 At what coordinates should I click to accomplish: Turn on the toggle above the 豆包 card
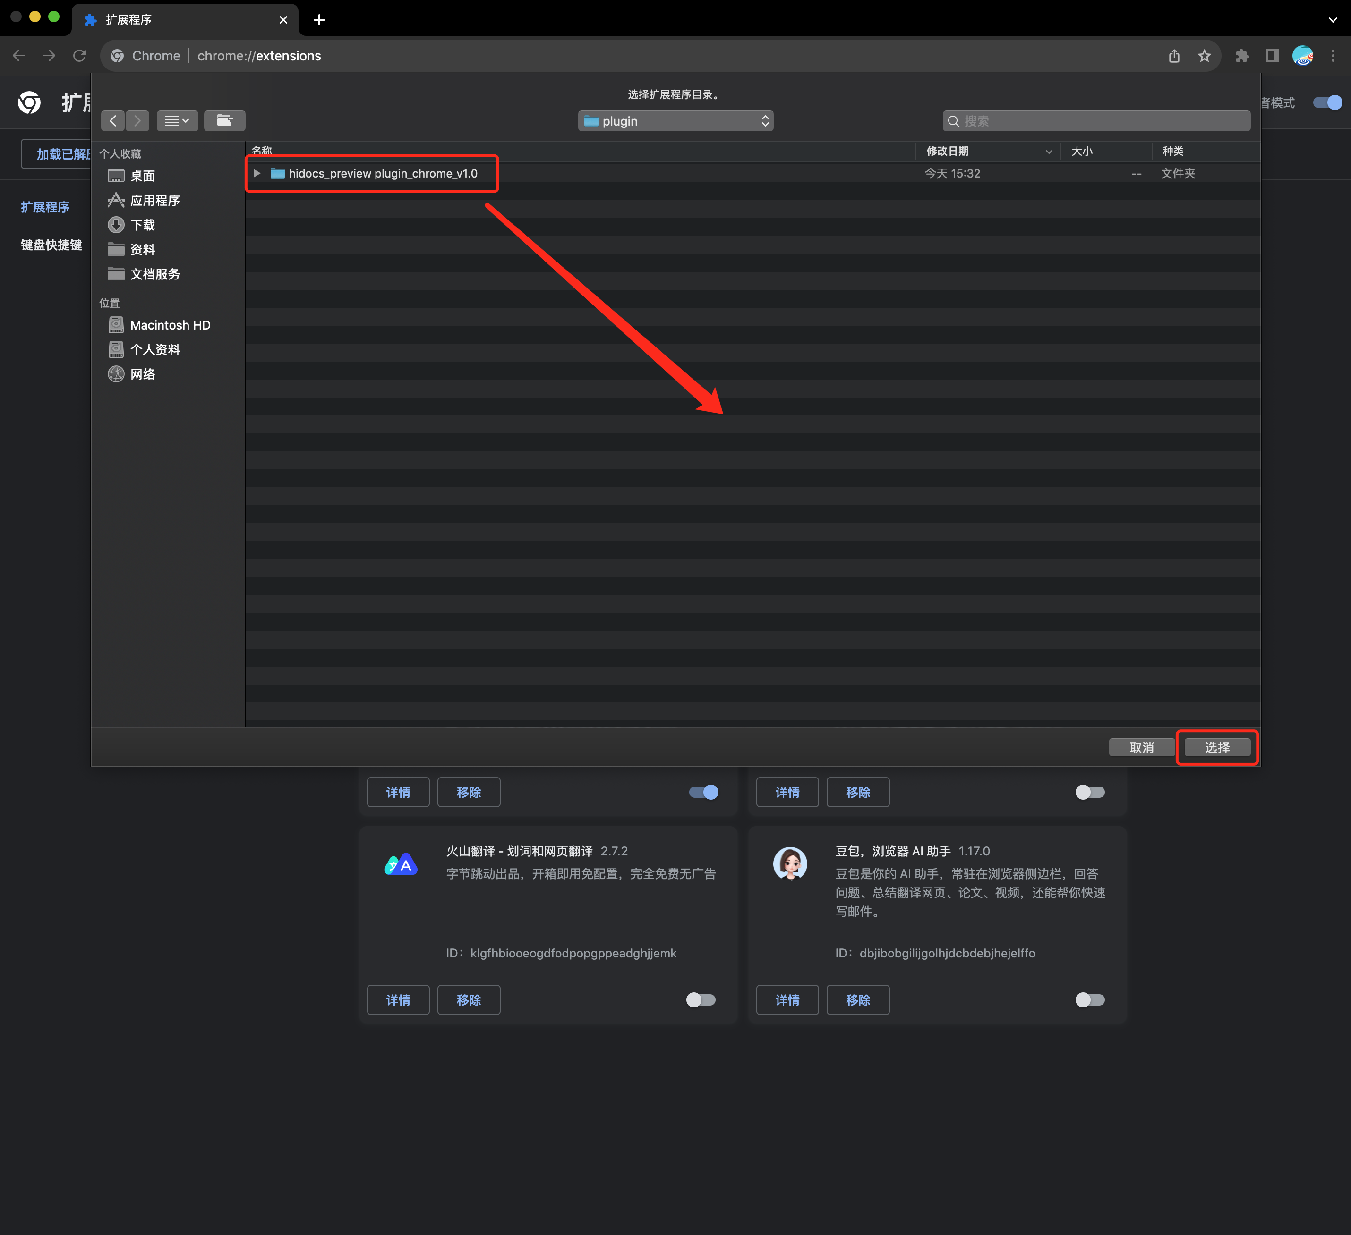click(1090, 792)
